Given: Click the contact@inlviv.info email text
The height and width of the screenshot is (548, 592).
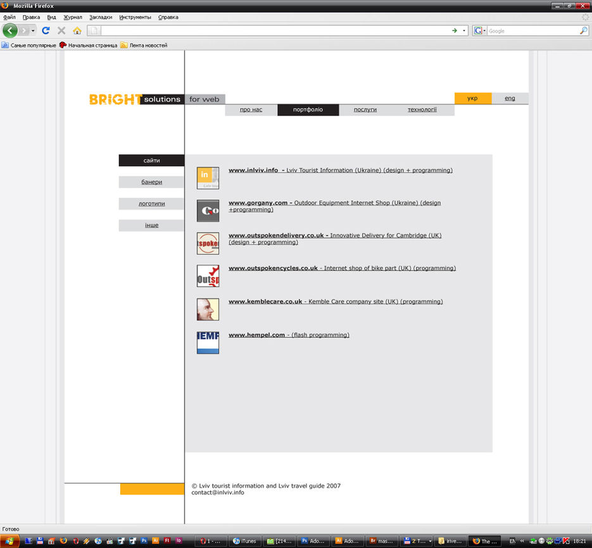Looking at the screenshot, I should pyautogui.click(x=218, y=493).
